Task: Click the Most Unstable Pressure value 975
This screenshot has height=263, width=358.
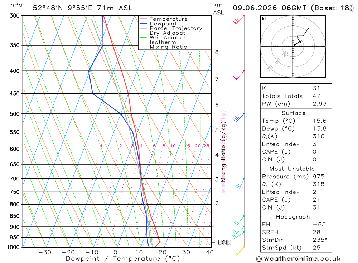Action: pyautogui.click(x=319, y=177)
